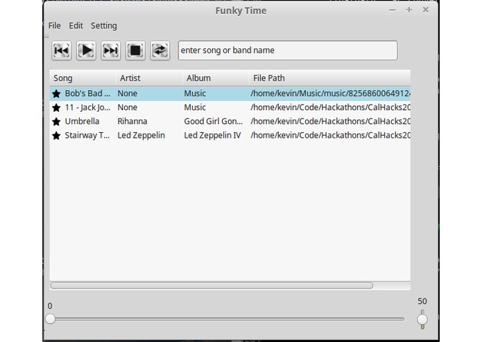Select the Stairway T... song title

point(87,135)
